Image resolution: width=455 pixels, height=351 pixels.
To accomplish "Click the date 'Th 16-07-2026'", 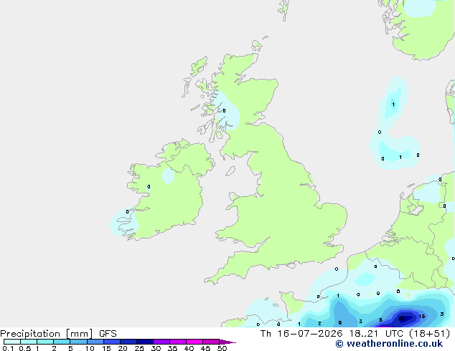I will click(301, 334).
